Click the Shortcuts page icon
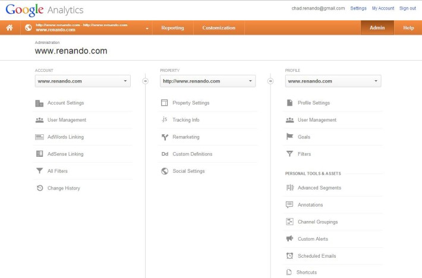Viewport: 422px width, 278px height. point(289,272)
